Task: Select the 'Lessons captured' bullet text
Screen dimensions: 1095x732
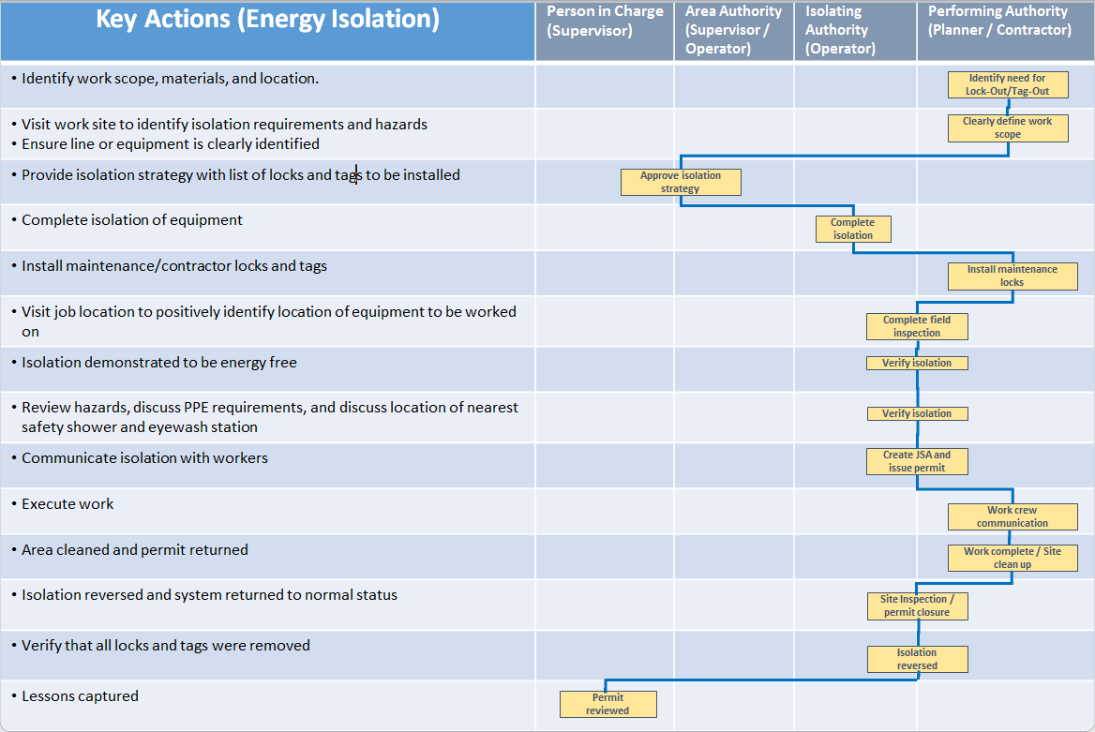Action: pos(80,696)
